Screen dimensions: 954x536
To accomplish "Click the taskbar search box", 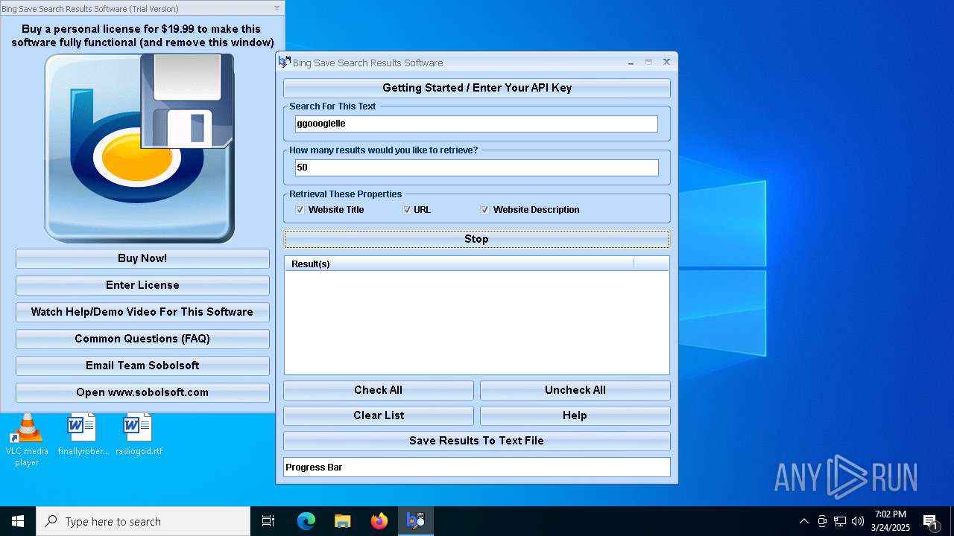I will tap(143, 521).
